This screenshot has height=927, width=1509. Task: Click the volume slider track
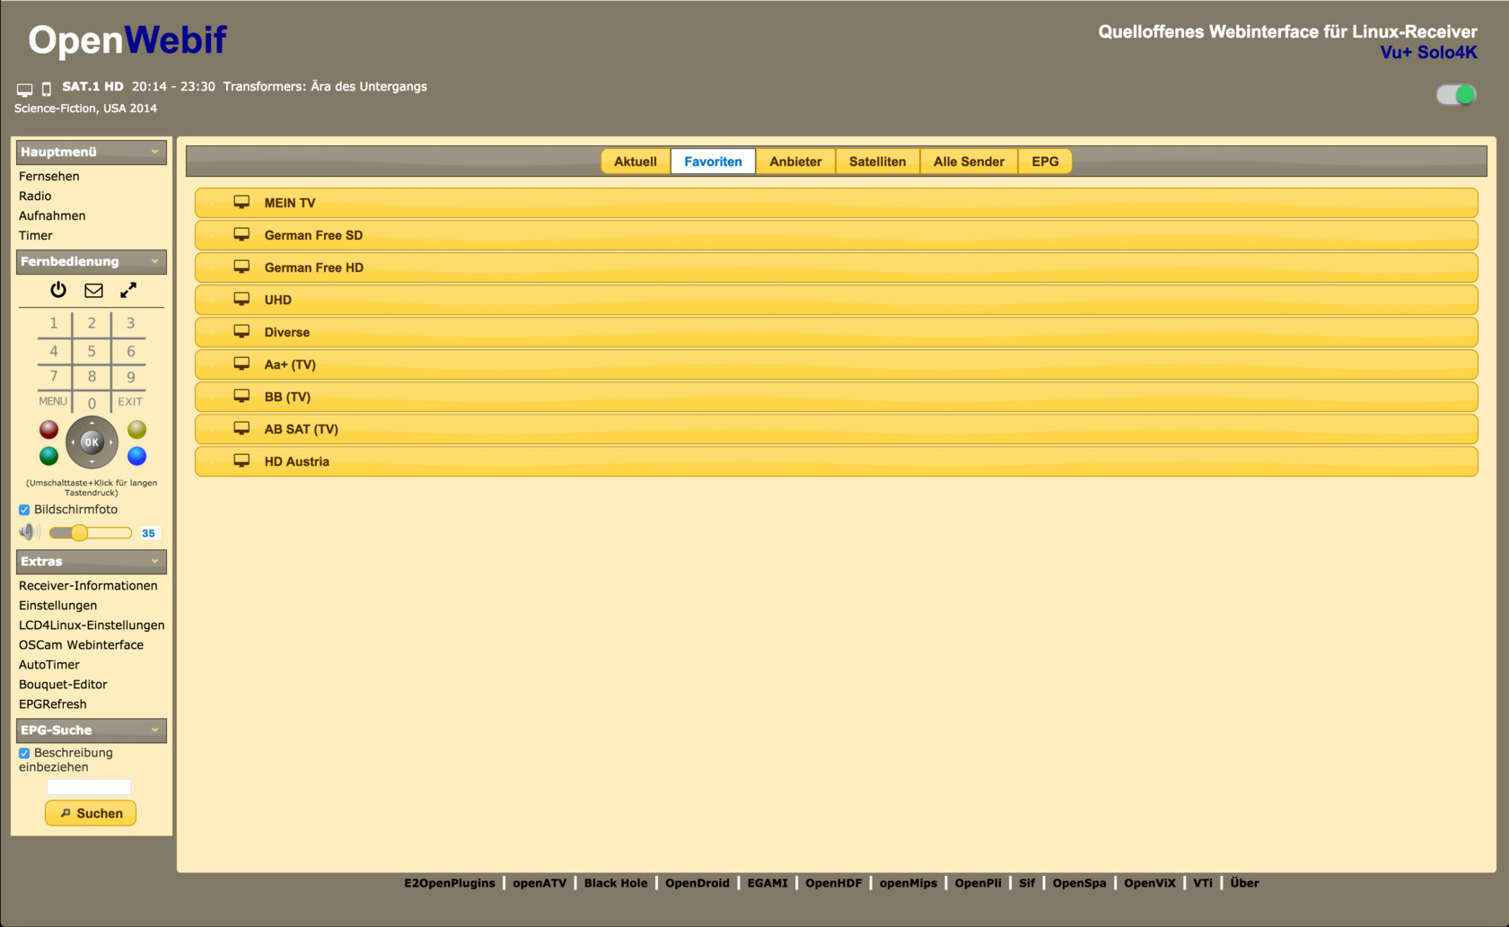108,533
